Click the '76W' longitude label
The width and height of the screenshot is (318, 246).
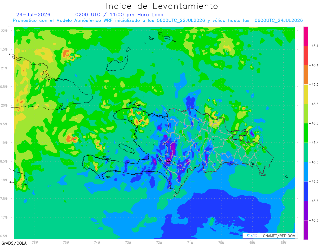[35, 242]
